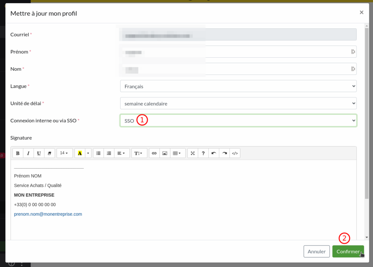This screenshot has width=373, height=267.
Task: Open the font size 14 dropdown
Action: pos(64,153)
